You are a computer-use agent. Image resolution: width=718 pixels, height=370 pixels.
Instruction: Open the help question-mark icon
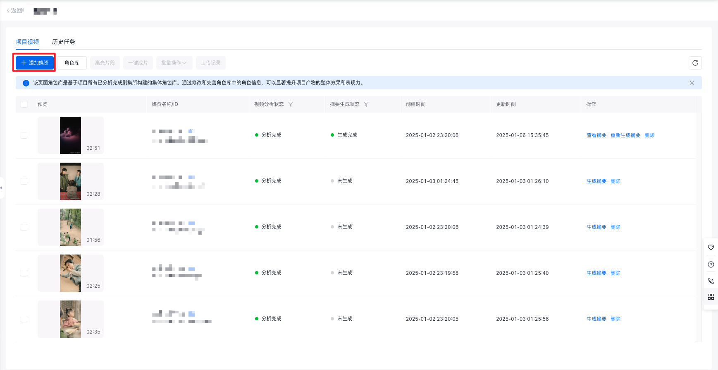point(711,264)
